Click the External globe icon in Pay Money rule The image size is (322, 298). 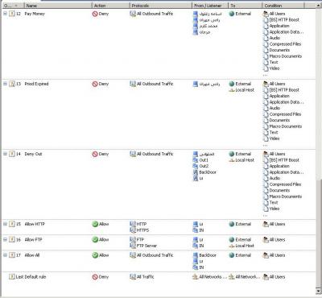click(x=232, y=14)
